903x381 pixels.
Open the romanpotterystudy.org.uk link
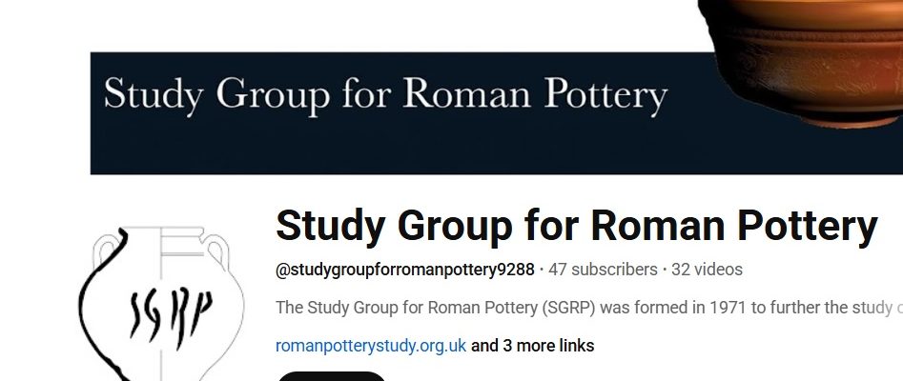(371, 346)
